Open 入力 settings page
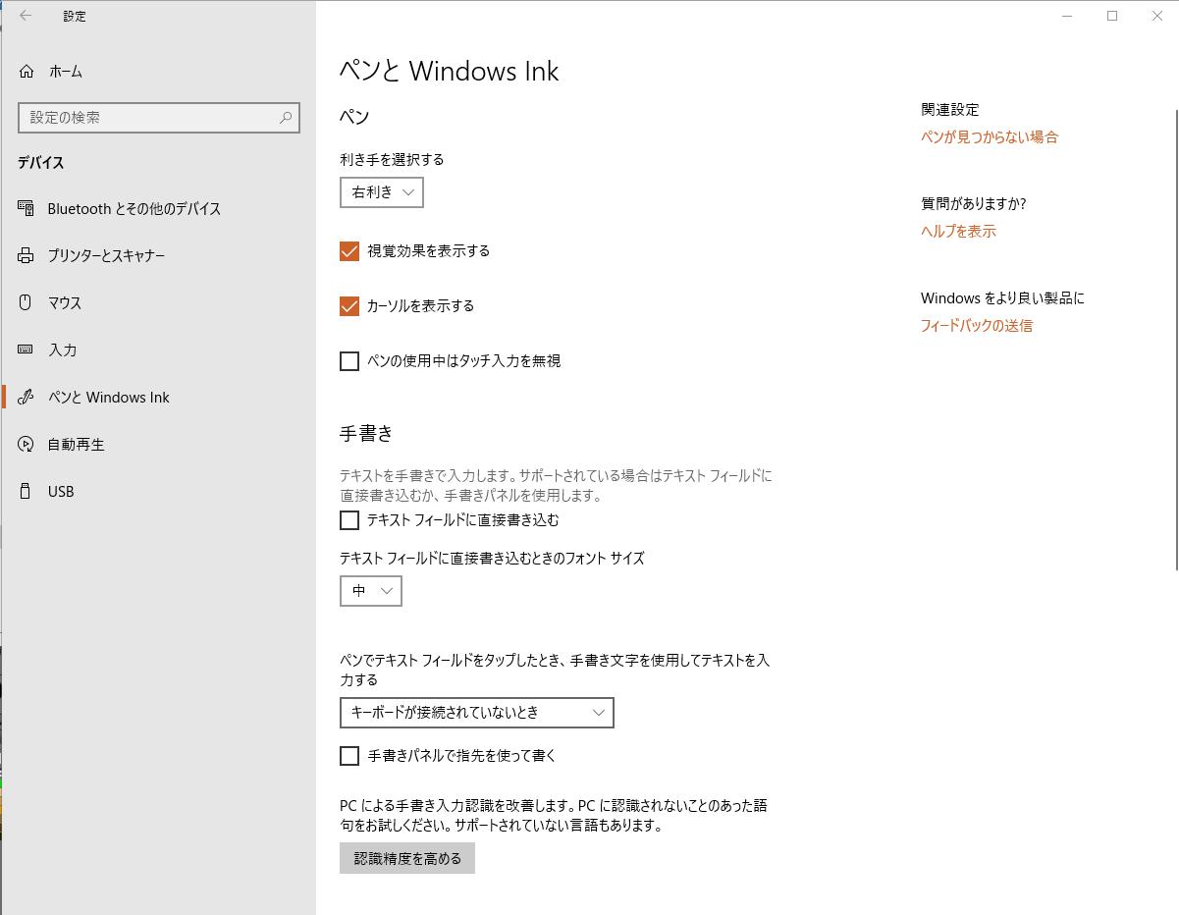Image resolution: width=1179 pixels, height=915 pixels. click(158, 350)
